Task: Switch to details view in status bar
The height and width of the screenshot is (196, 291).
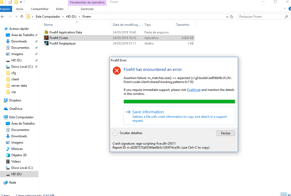Action: click(284, 195)
